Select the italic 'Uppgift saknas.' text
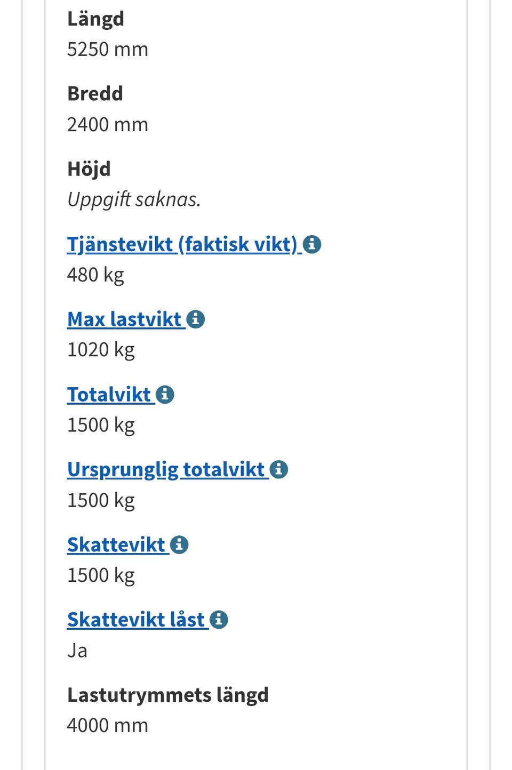This screenshot has height=770, width=512. tap(134, 199)
